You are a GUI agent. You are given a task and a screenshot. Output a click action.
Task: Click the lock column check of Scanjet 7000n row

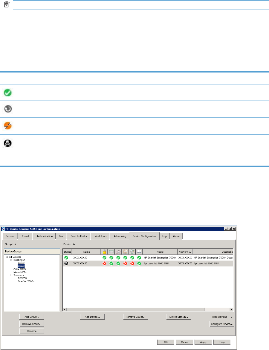pyautogui.click(x=104, y=258)
